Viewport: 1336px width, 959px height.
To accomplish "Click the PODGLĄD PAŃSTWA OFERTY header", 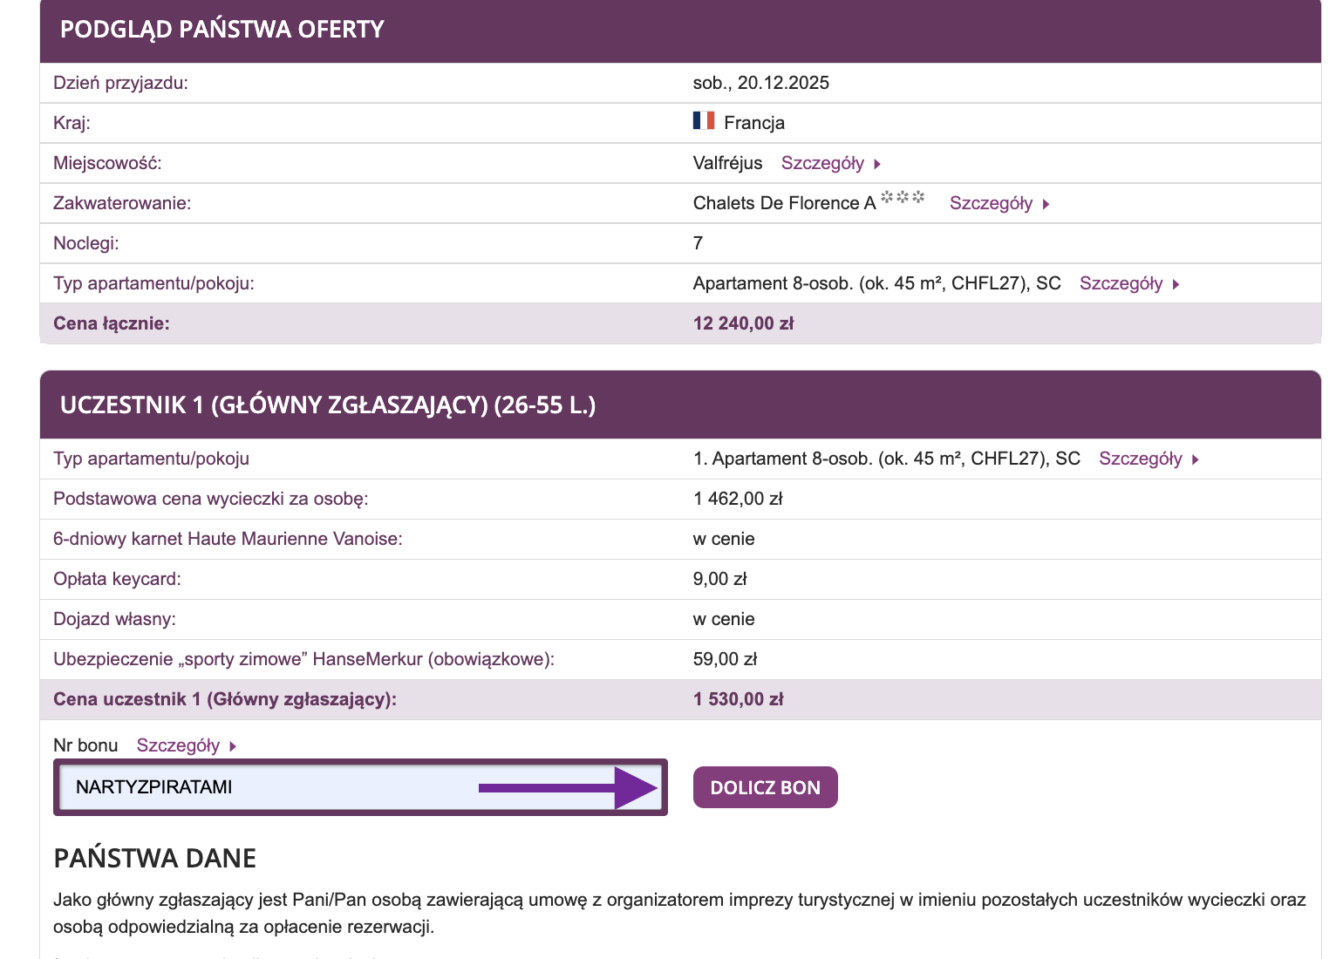I will tap(222, 30).
